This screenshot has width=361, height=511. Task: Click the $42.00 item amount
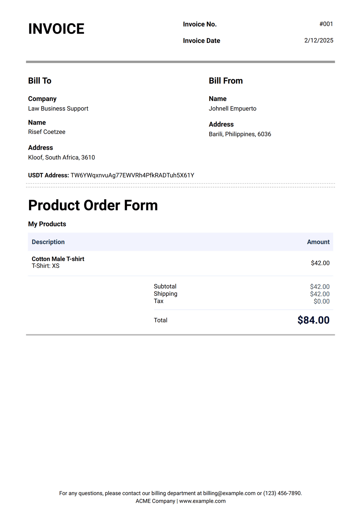320,263
